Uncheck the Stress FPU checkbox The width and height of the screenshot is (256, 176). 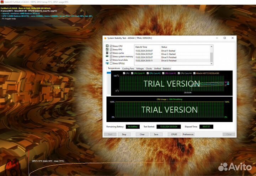111,50
